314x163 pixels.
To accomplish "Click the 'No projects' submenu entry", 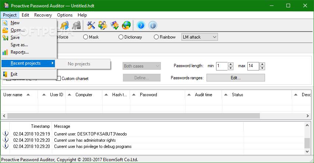I will click(83, 64).
